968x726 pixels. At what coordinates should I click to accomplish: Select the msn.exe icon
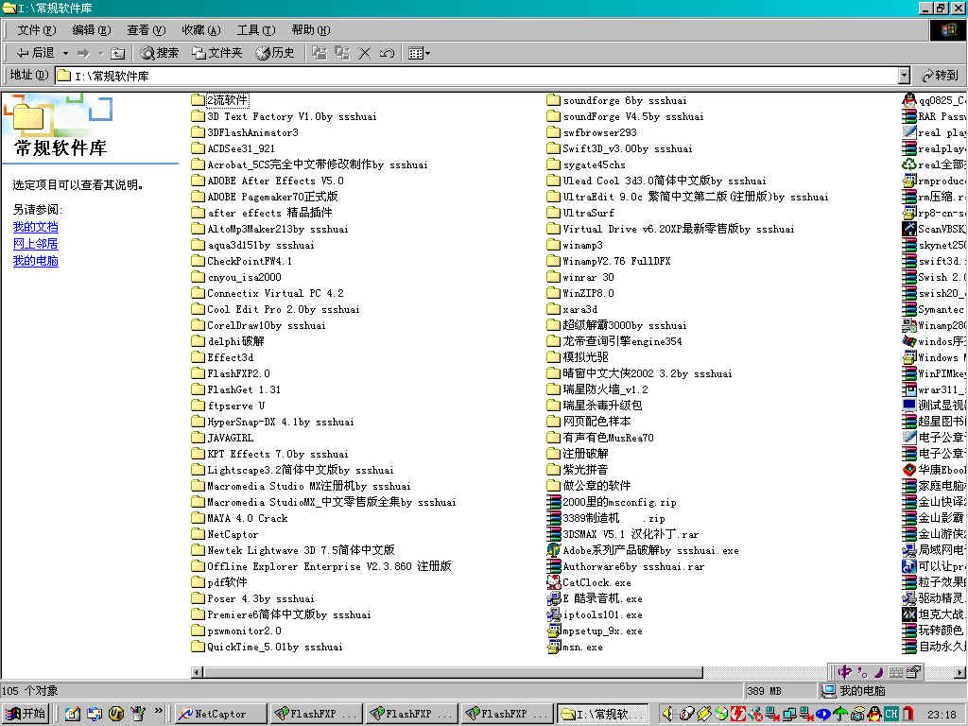(x=554, y=647)
